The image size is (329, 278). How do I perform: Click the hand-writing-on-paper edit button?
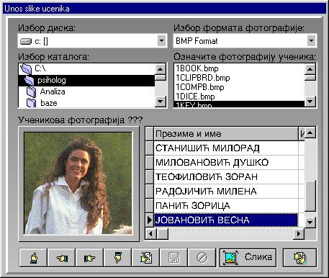coord(145,258)
